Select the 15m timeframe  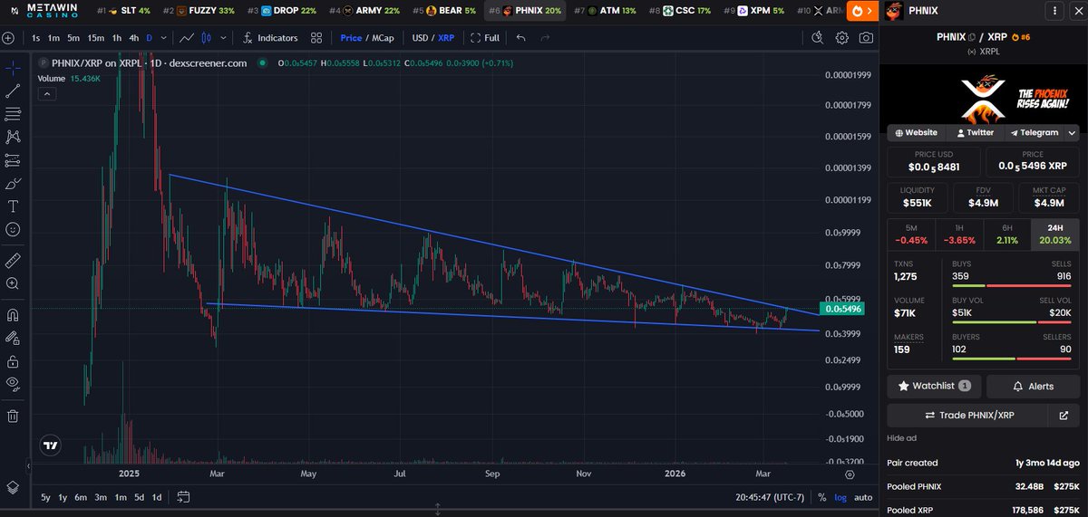[94, 38]
